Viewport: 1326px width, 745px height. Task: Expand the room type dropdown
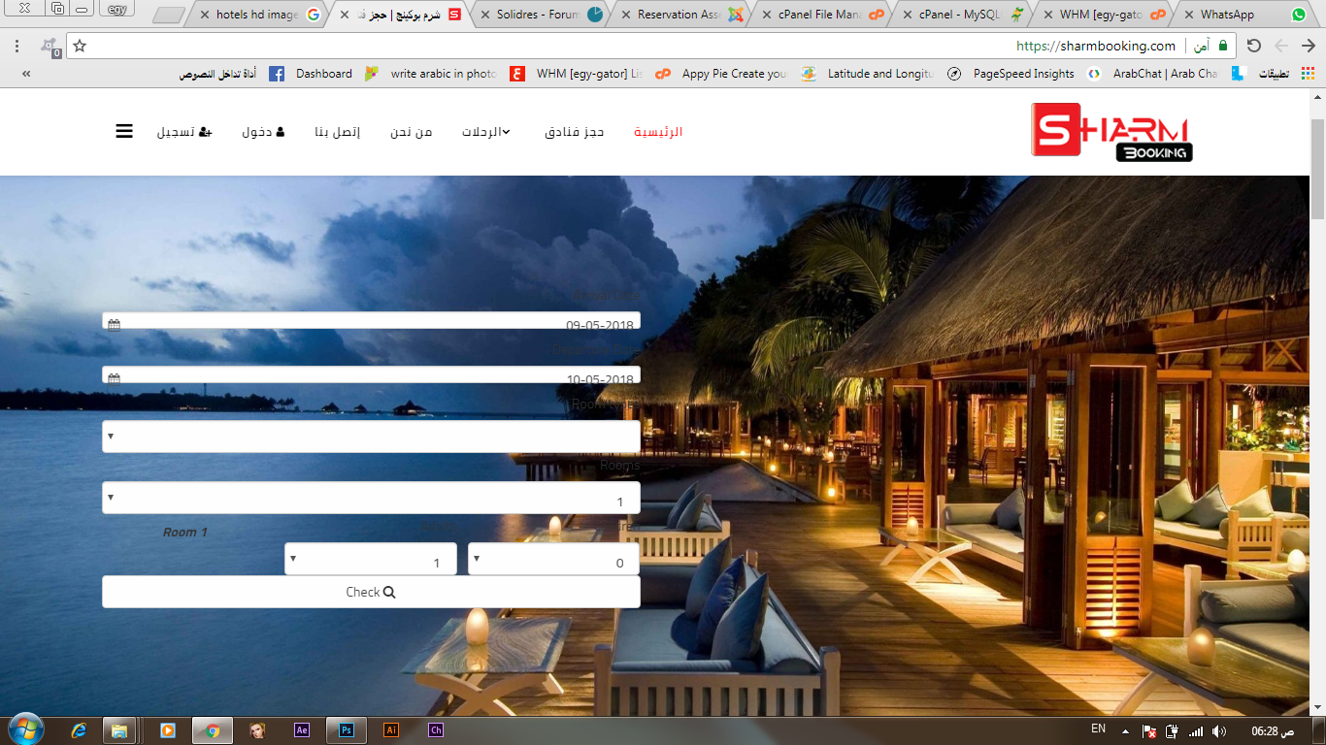[371, 437]
